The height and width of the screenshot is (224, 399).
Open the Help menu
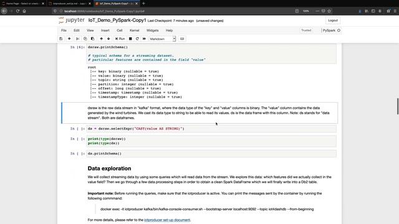[x=169, y=30]
